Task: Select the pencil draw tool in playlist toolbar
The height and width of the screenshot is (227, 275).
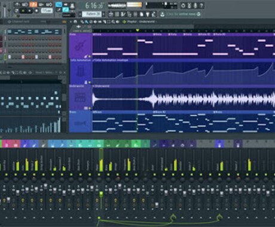Action: [x=82, y=22]
